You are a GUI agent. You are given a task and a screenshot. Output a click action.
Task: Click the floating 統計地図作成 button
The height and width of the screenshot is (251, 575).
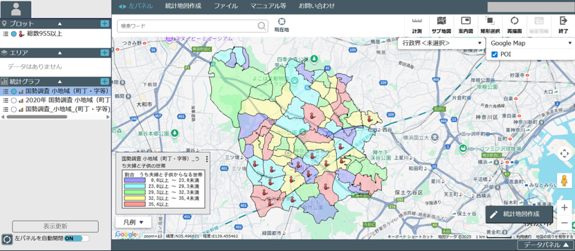(x=519, y=214)
